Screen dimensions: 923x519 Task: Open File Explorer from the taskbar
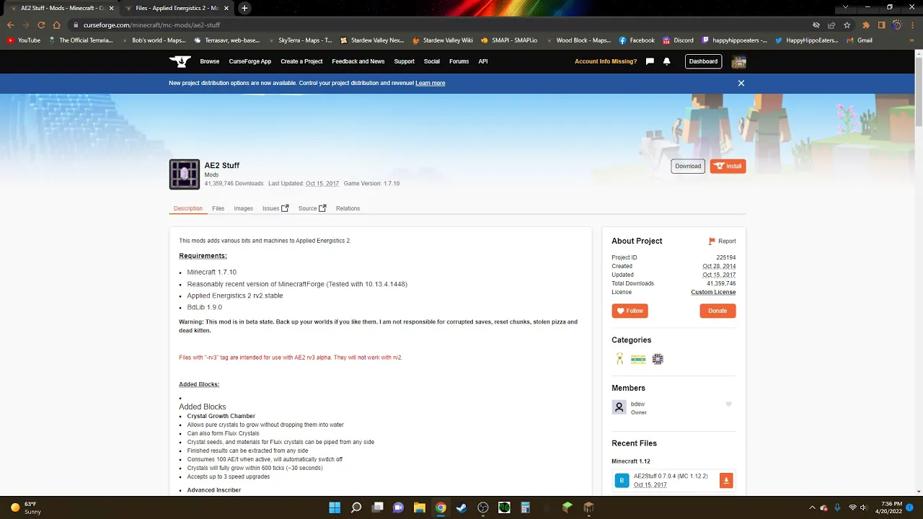tap(419, 507)
